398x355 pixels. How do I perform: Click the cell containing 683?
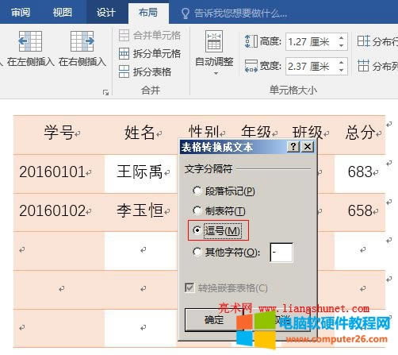tap(360, 173)
